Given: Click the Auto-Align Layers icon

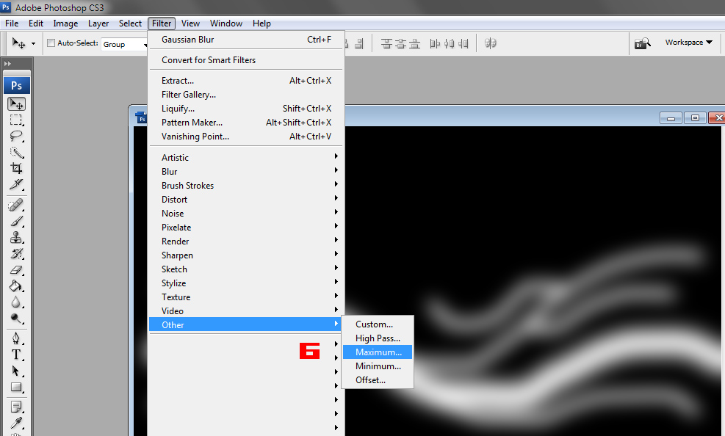Looking at the screenshot, I should pyautogui.click(x=490, y=43).
